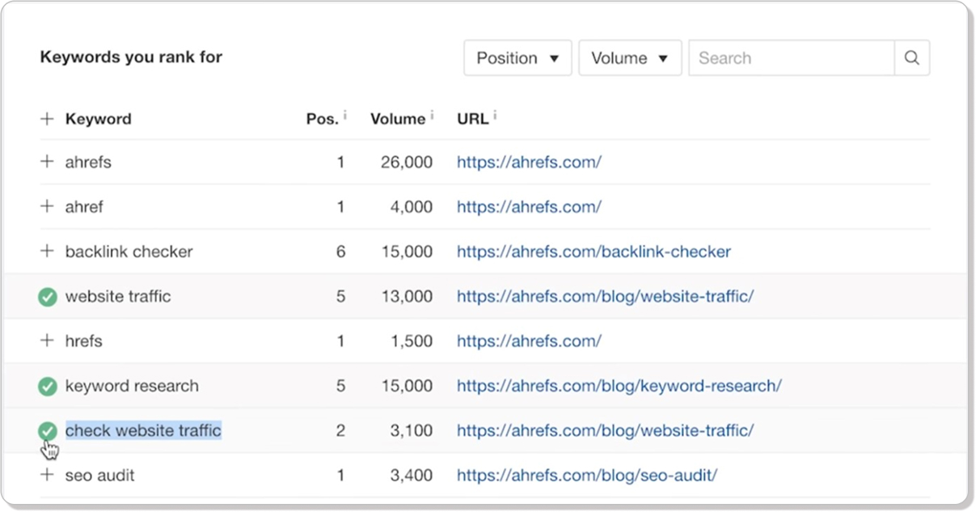
Task: Click the 3,400 volume value
Action: pyautogui.click(x=412, y=475)
